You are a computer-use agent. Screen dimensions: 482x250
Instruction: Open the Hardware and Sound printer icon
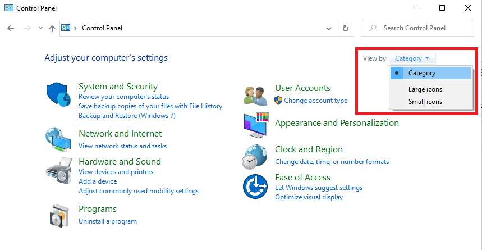click(59, 171)
